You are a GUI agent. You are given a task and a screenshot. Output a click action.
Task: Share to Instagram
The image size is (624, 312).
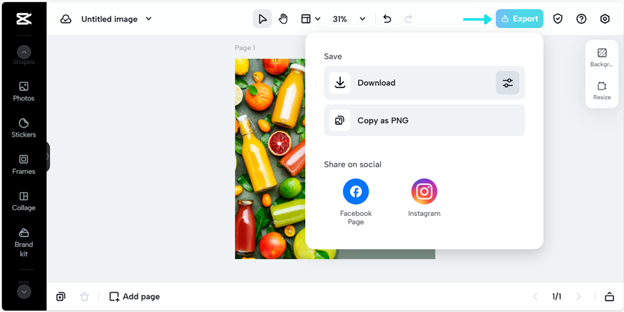(x=424, y=198)
